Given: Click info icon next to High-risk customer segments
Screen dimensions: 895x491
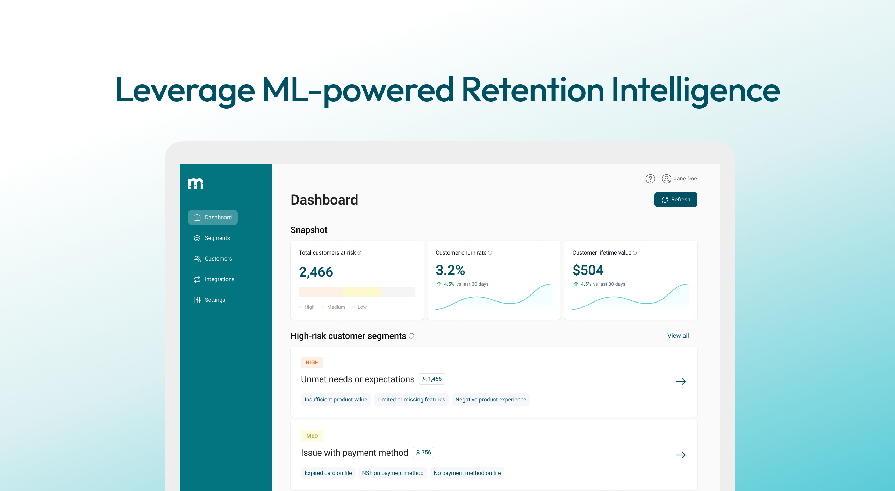Looking at the screenshot, I should [x=411, y=336].
